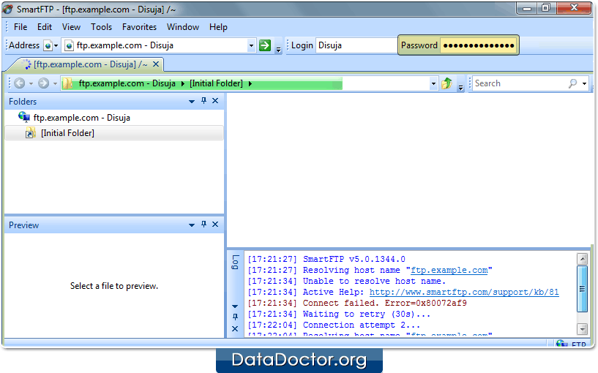Open the Back history dropdown arrow
Screen dimensions: 598x373
[31, 83]
